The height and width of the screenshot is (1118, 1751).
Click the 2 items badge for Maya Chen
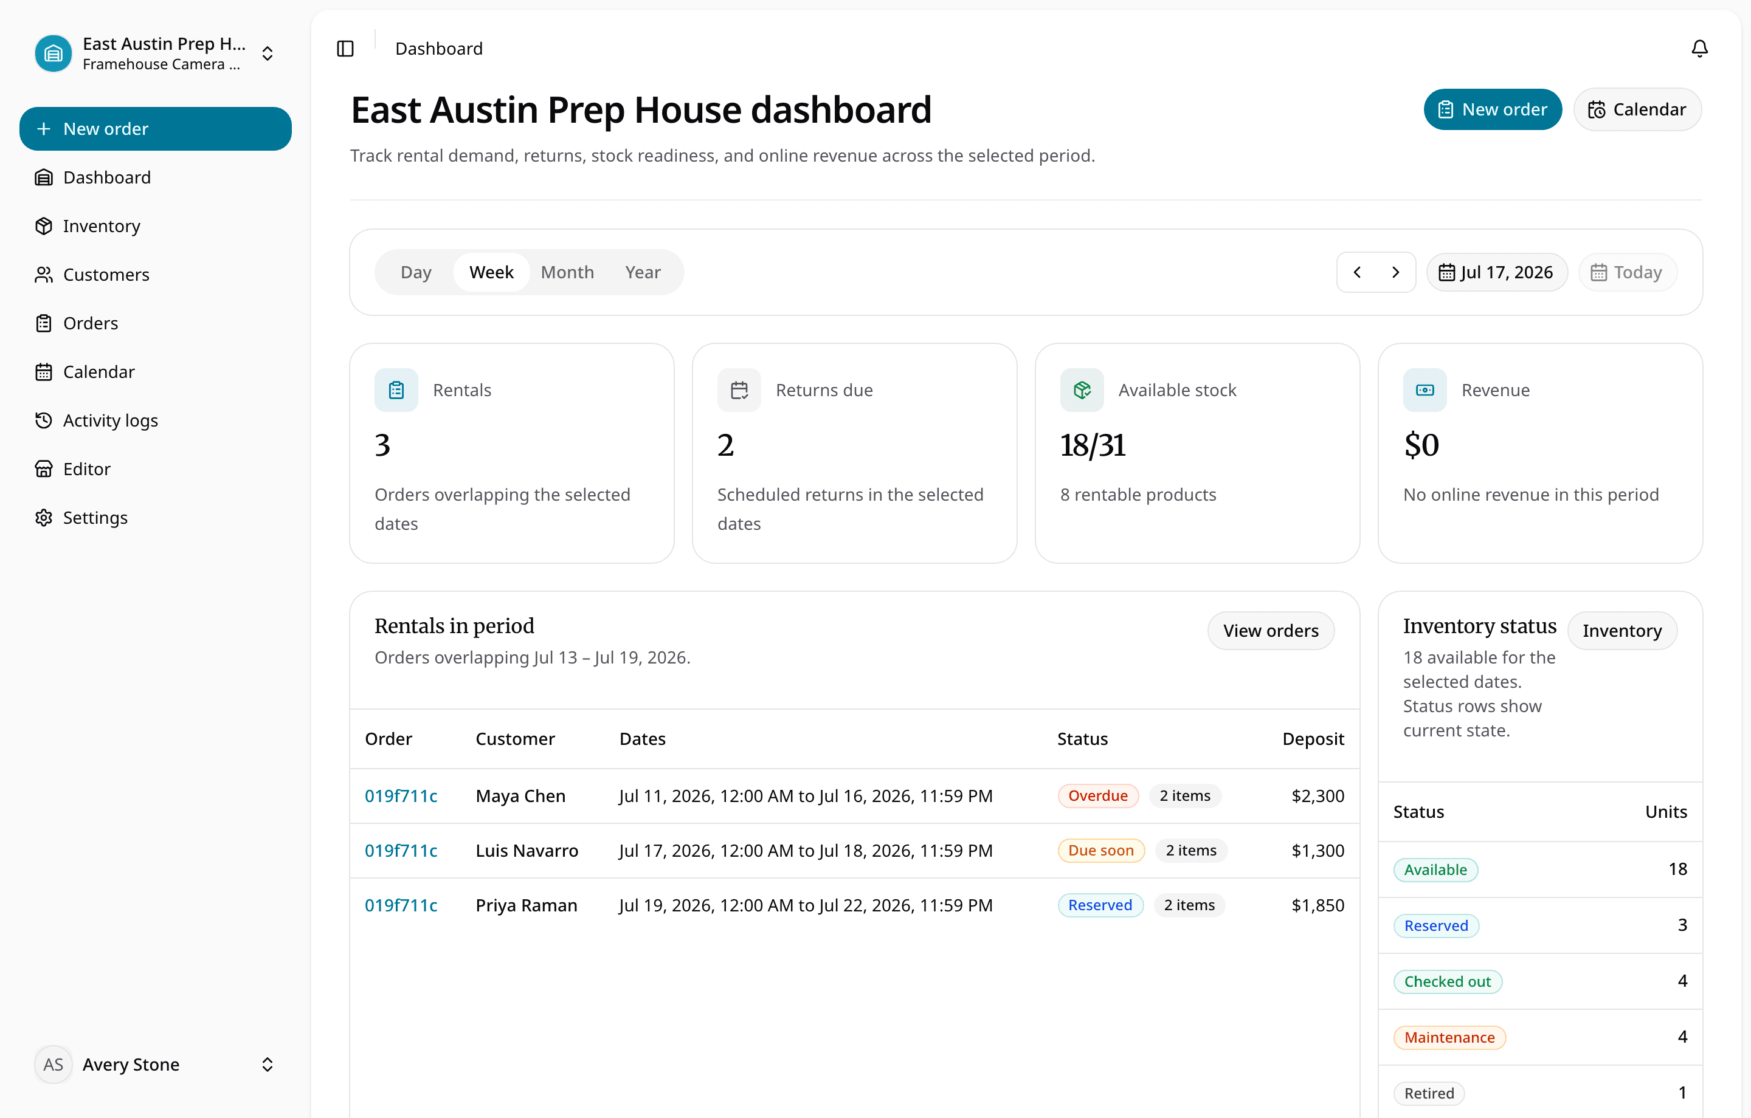[1186, 796]
